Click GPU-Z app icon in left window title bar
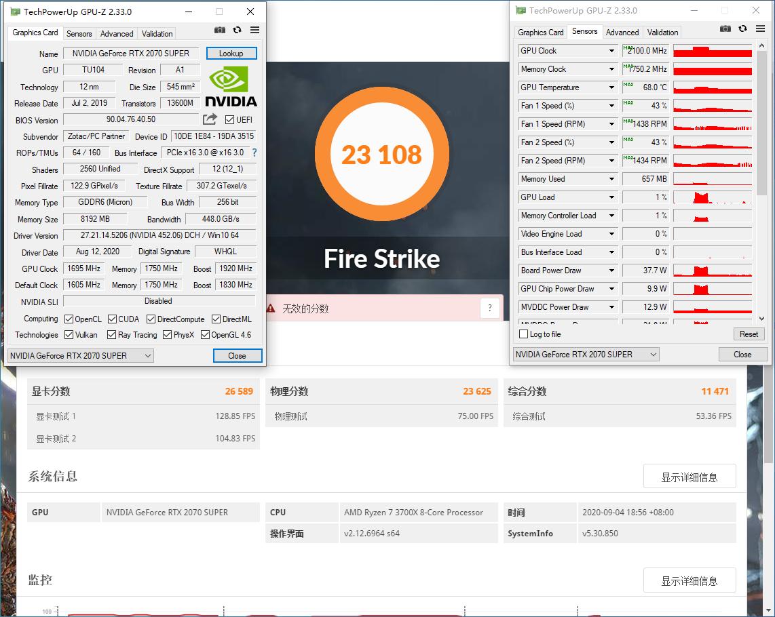The image size is (775, 617). (16, 12)
